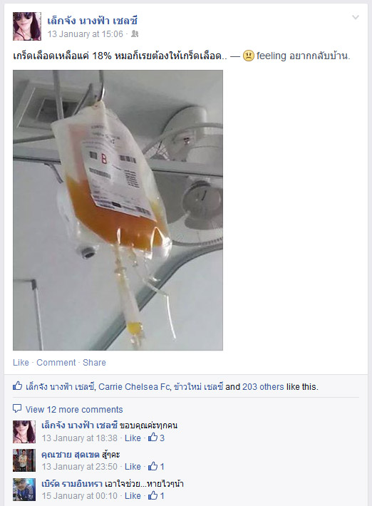Image resolution: width=372 pixels, height=506 pixels.
Task: Open the 203 others likes list
Action: click(x=263, y=386)
